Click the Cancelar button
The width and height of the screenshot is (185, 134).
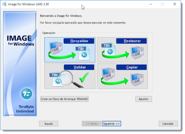(168, 124)
